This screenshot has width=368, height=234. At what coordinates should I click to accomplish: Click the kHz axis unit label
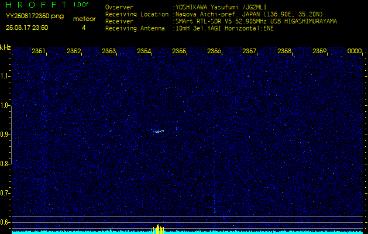(5, 47)
